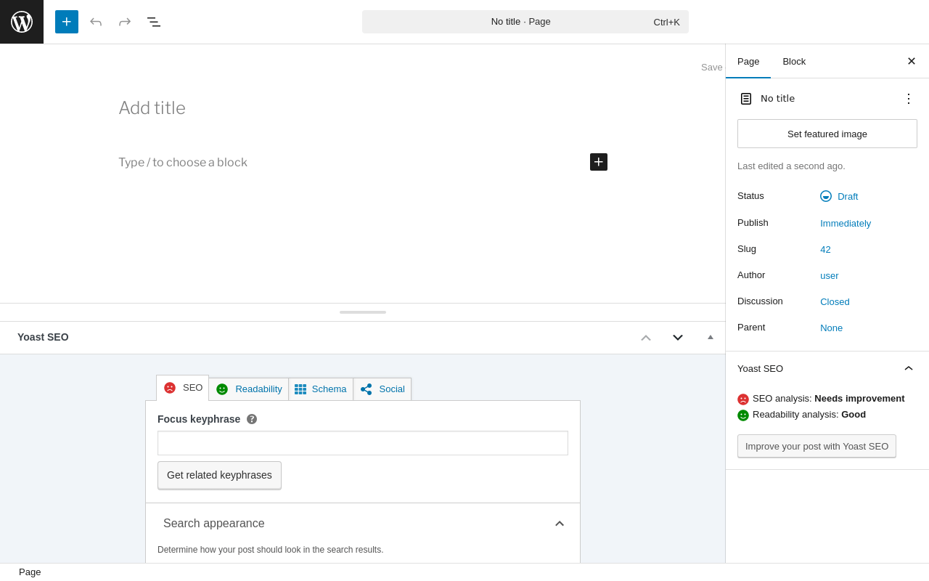Set the page Parent from None

coord(832,328)
